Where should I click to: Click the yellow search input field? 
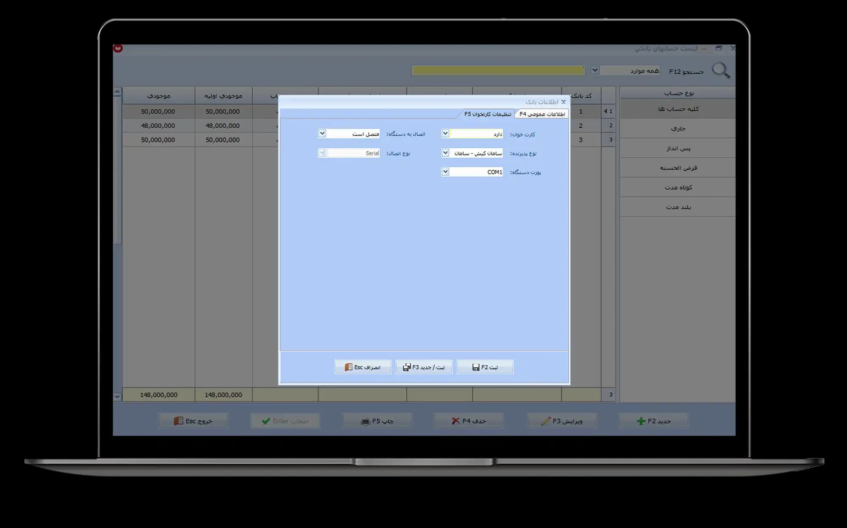pyautogui.click(x=498, y=71)
